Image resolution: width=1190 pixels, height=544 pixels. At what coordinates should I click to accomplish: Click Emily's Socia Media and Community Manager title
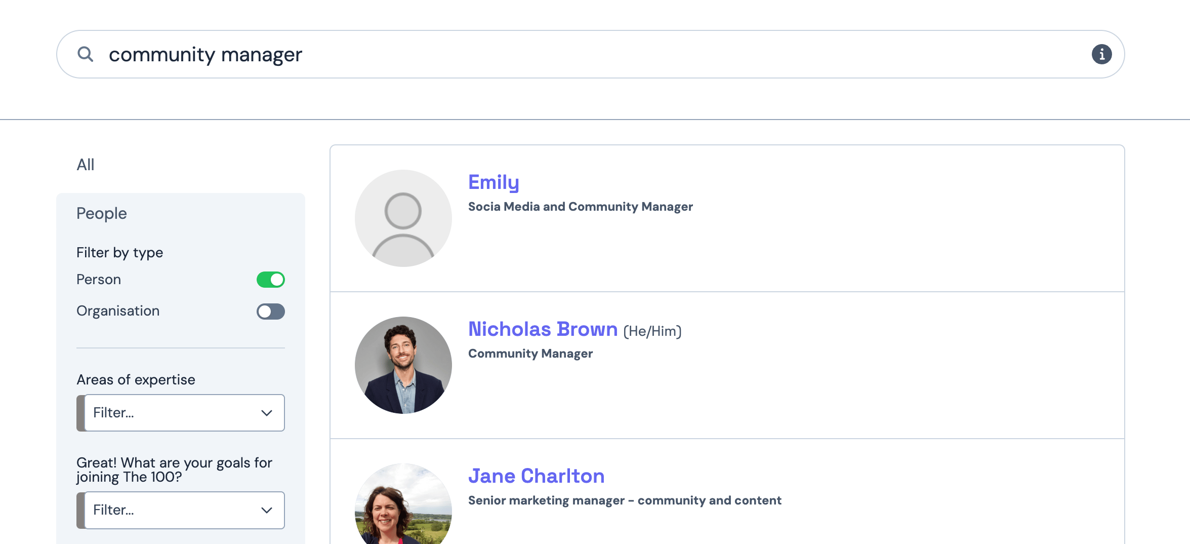point(580,207)
